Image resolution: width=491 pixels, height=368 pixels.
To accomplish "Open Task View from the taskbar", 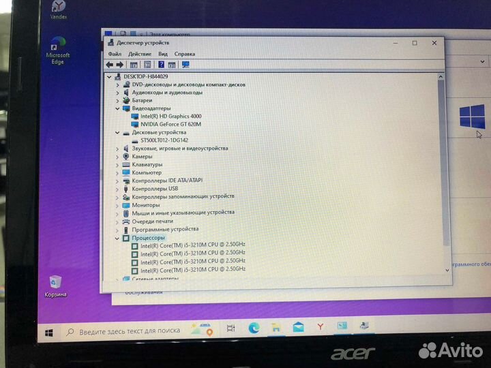I will coord(230,328).
